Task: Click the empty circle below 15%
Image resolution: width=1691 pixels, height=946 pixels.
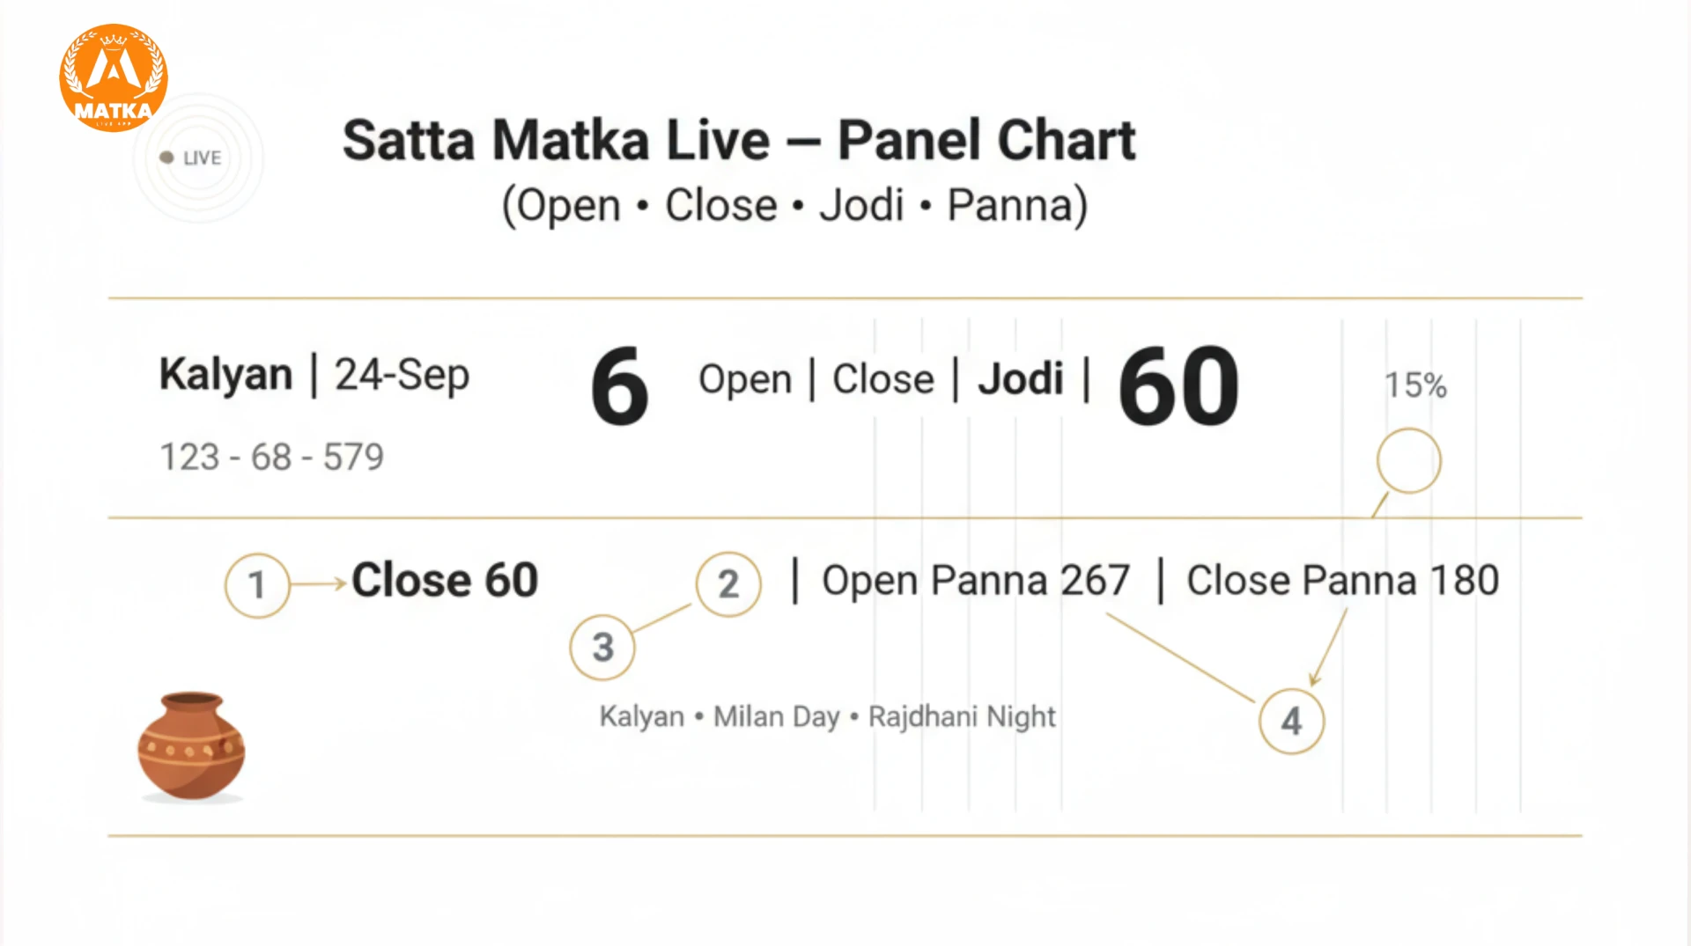Action: (1409, 460)
